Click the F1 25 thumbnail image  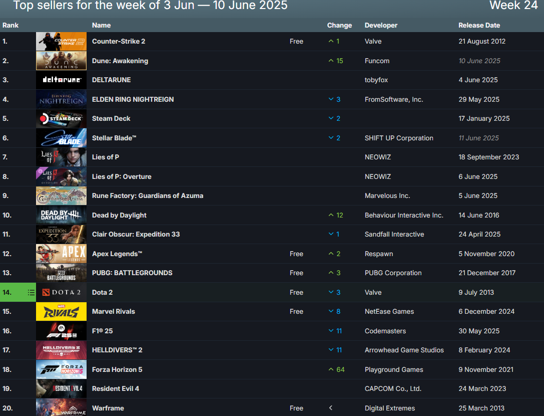(62, 331)
